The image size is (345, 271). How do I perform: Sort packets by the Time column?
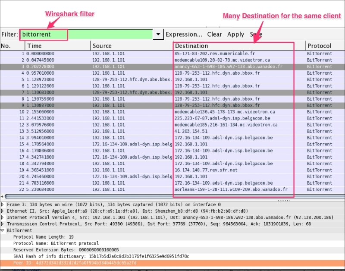coord(58,46)
